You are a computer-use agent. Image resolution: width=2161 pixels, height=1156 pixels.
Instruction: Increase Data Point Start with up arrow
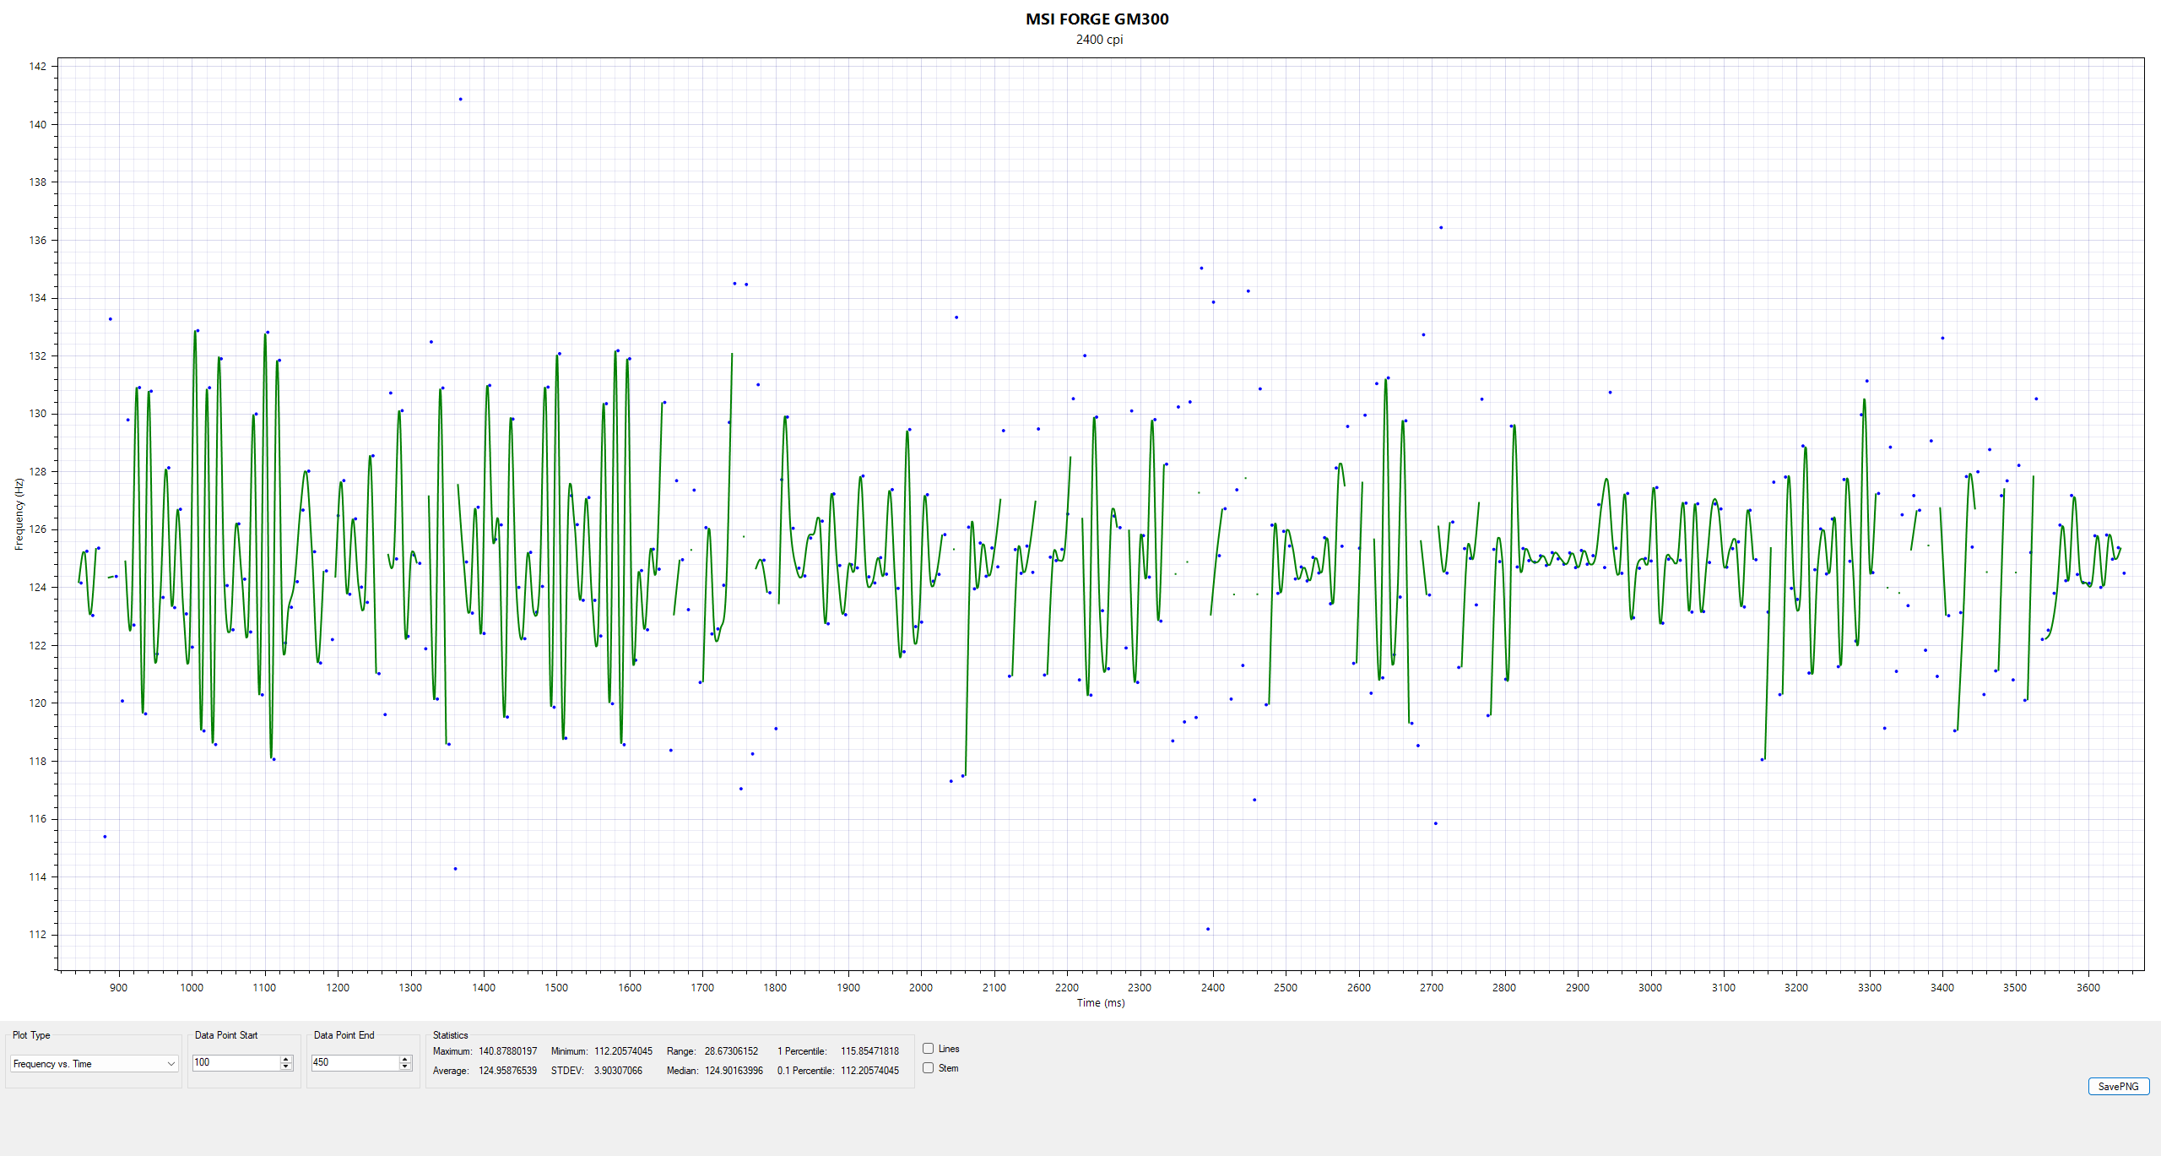coord(286,1059)
